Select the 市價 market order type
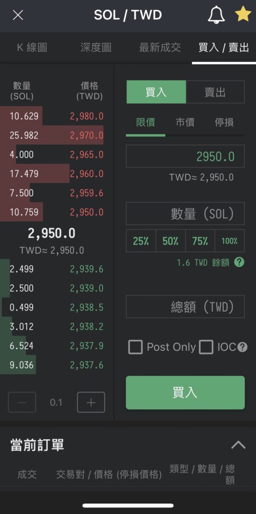Screen dimensions: 256x514 [185, 122]
